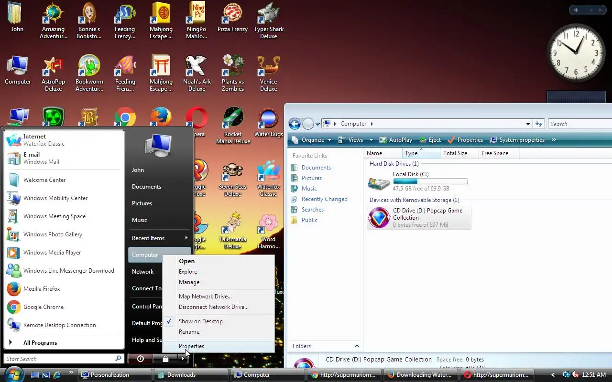Open Bonnie's Bookstore desktop icon

point(89,21)
